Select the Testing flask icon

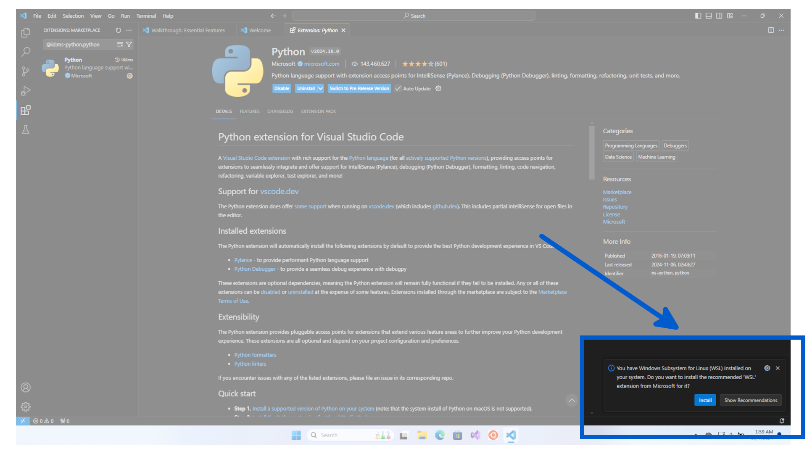click(x=25, y=129)
